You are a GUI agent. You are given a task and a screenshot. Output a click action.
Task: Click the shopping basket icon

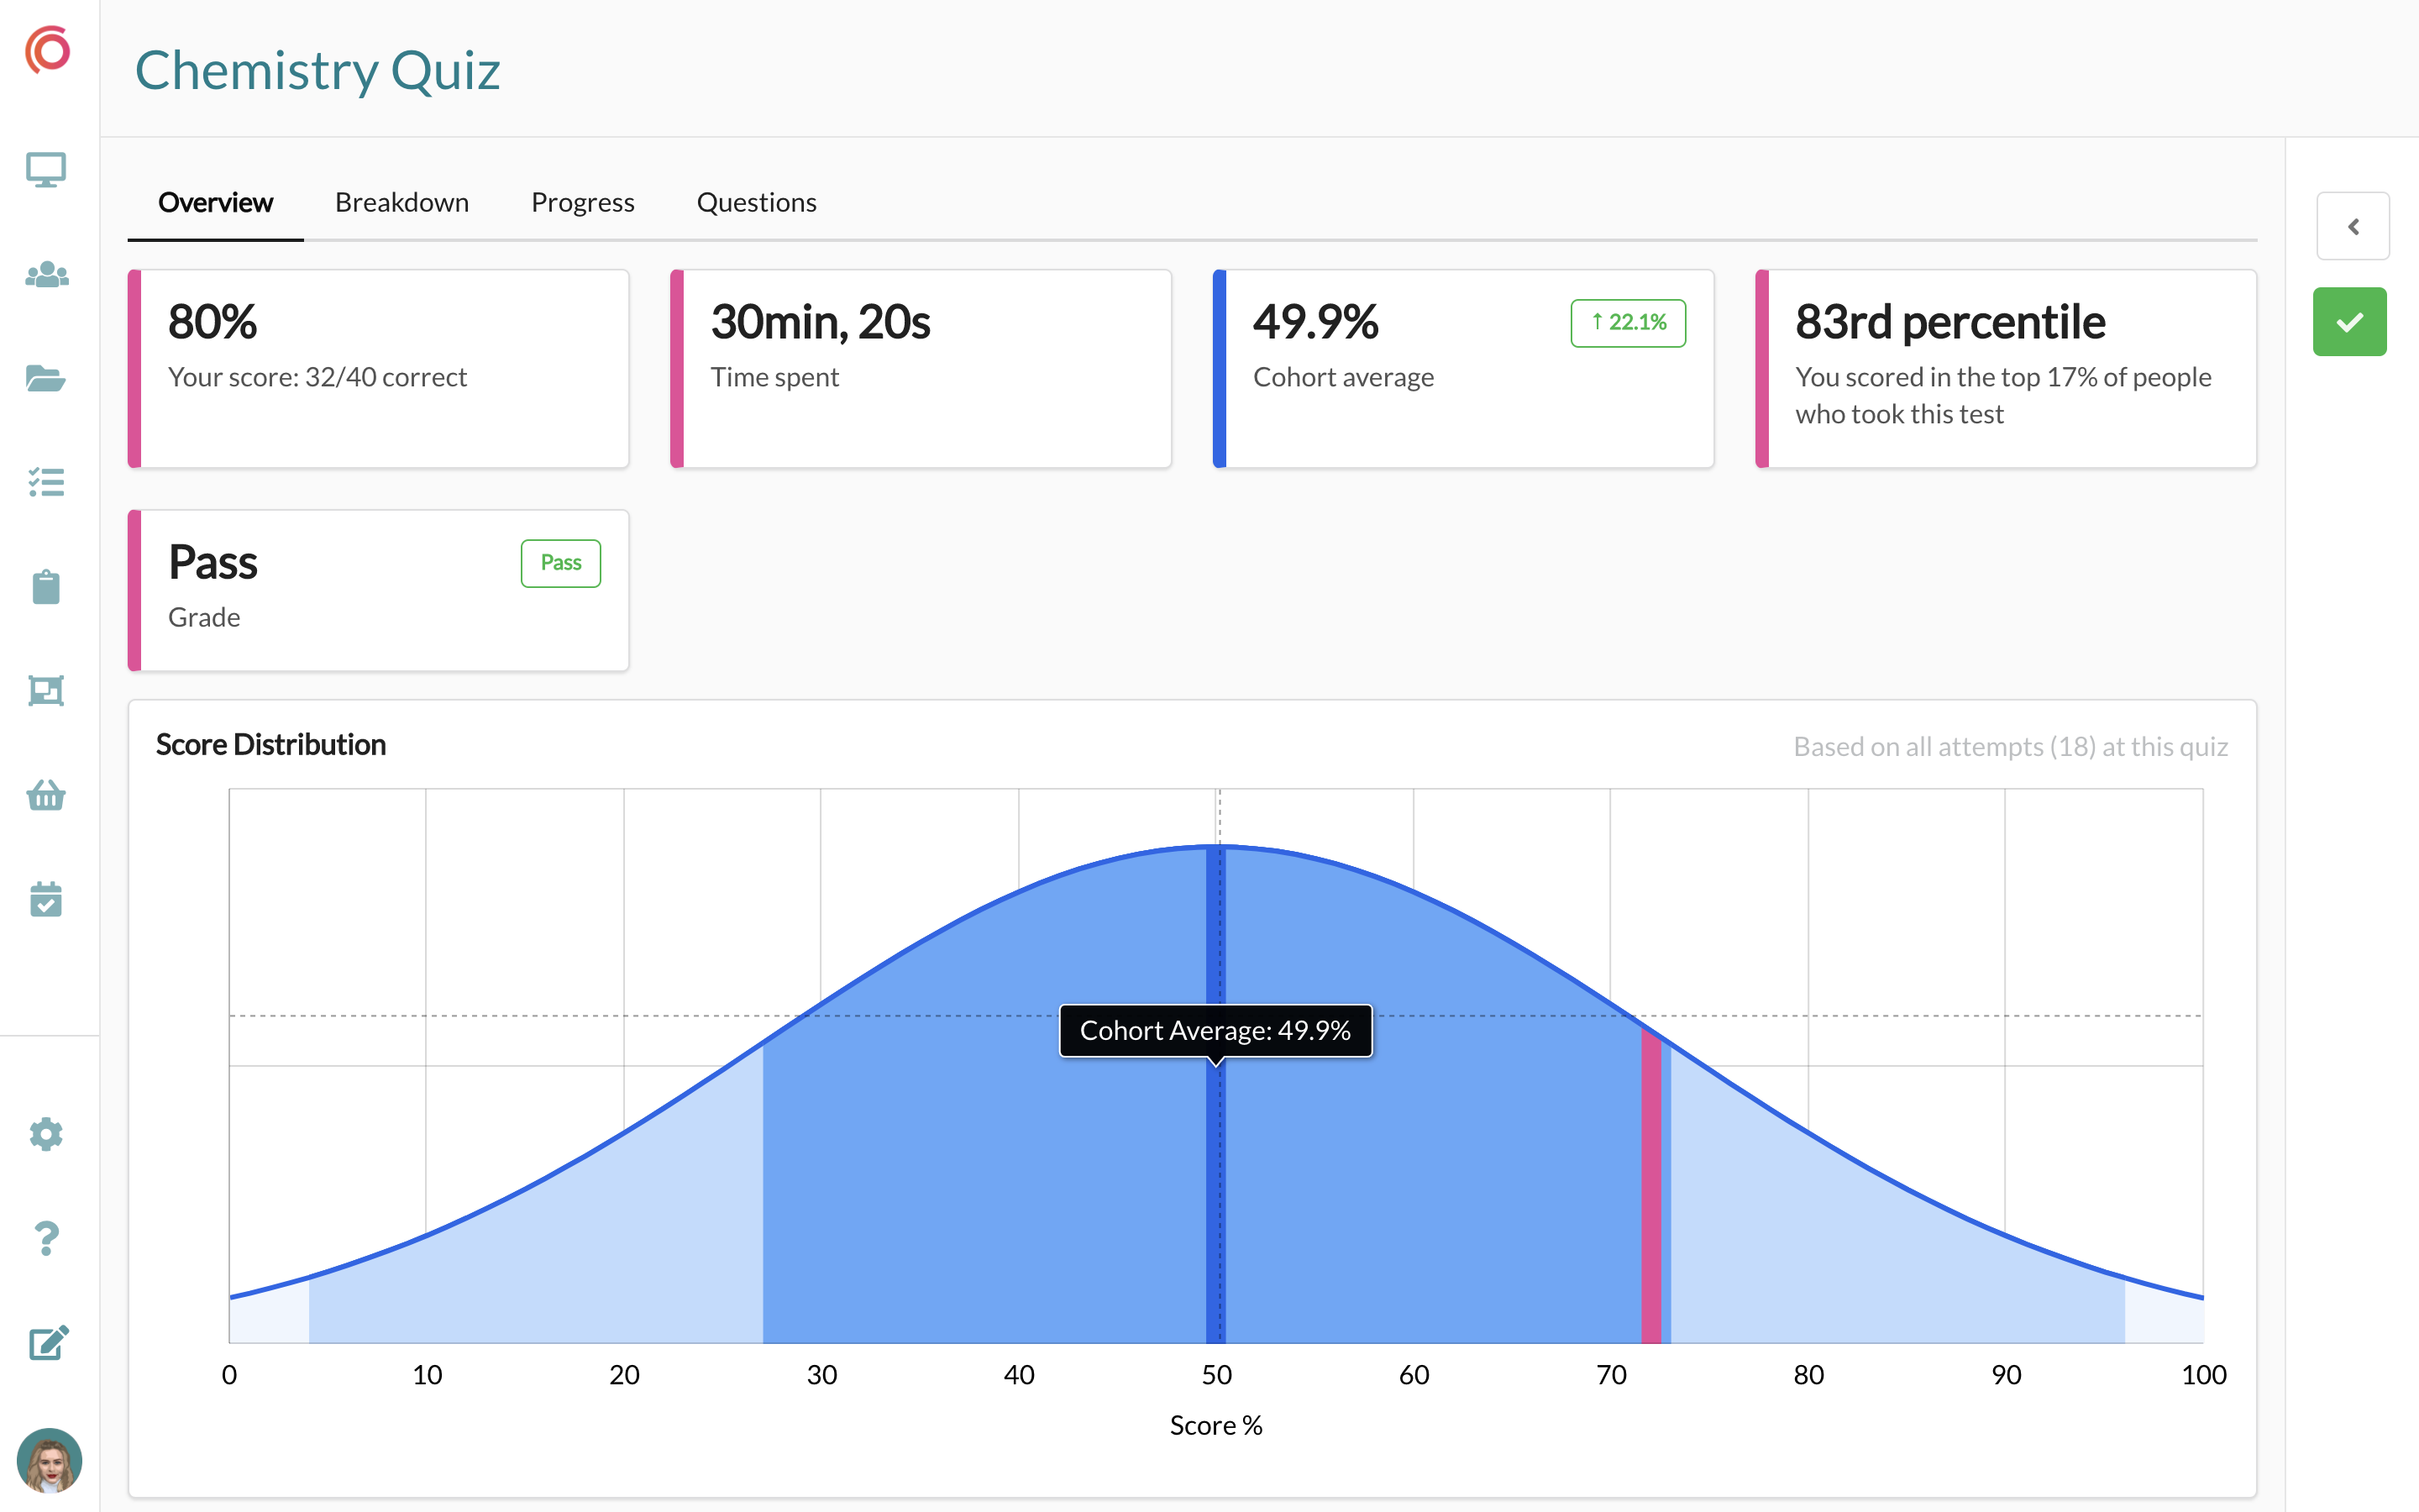pos(46,795)
